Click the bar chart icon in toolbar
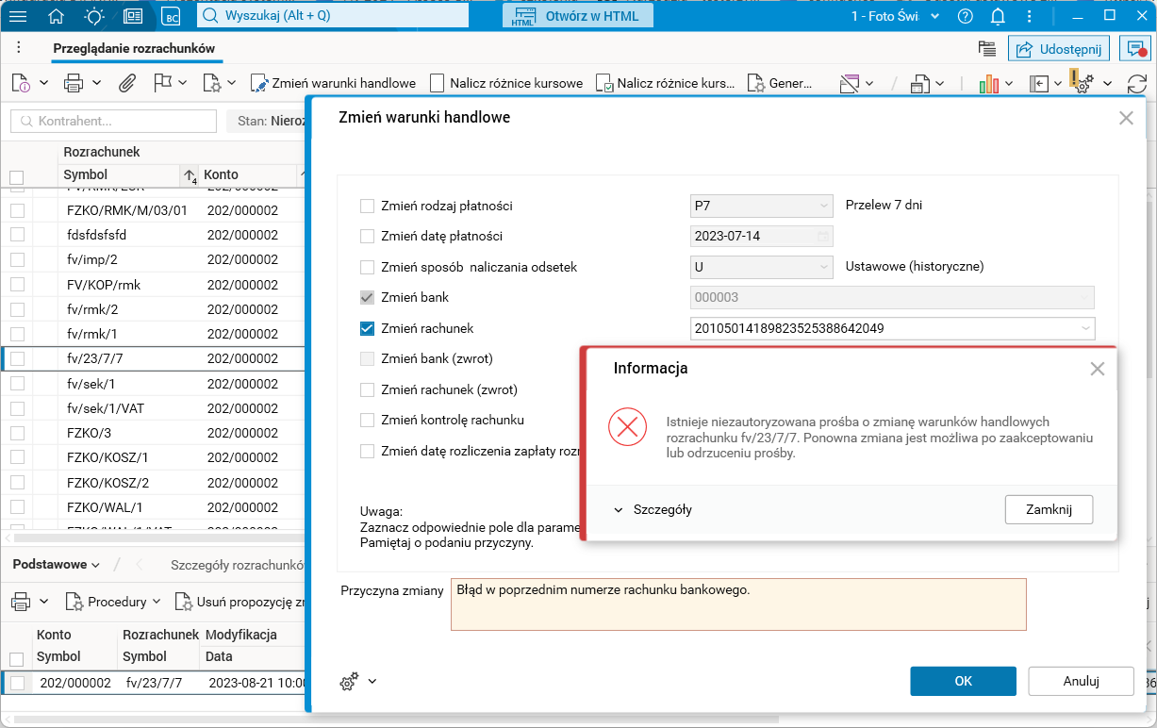Viewport: 1157px width, 728px height. [x=989, y=84]
